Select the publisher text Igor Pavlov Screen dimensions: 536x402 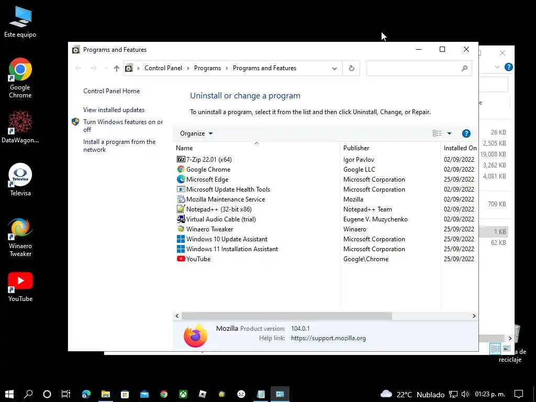pos(359,160)
